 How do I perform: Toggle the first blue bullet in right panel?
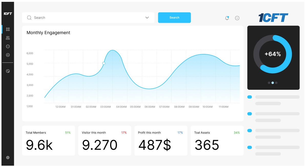point(250,97)
